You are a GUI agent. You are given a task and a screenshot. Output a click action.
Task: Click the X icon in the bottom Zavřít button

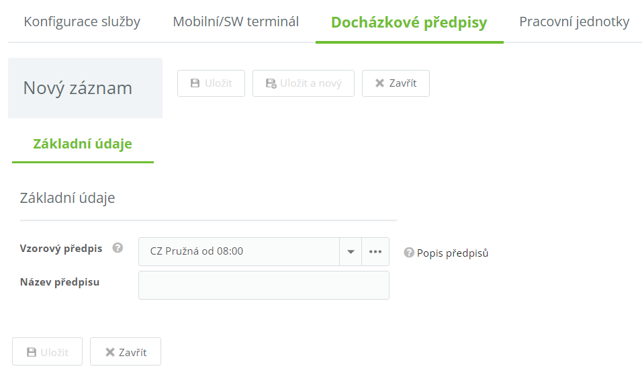109,352
